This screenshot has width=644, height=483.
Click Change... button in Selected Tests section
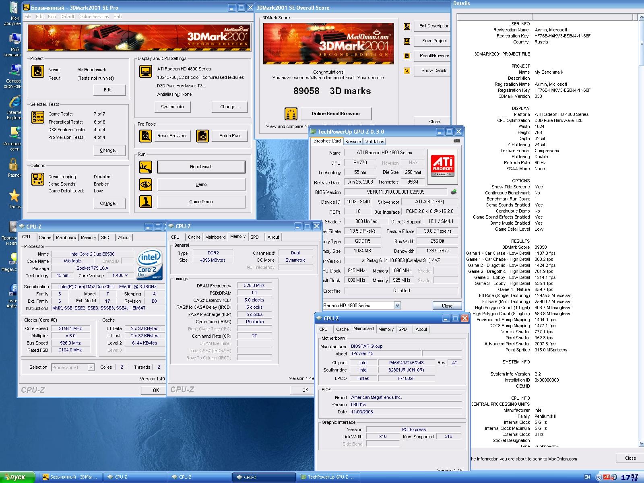click(109, 150)
